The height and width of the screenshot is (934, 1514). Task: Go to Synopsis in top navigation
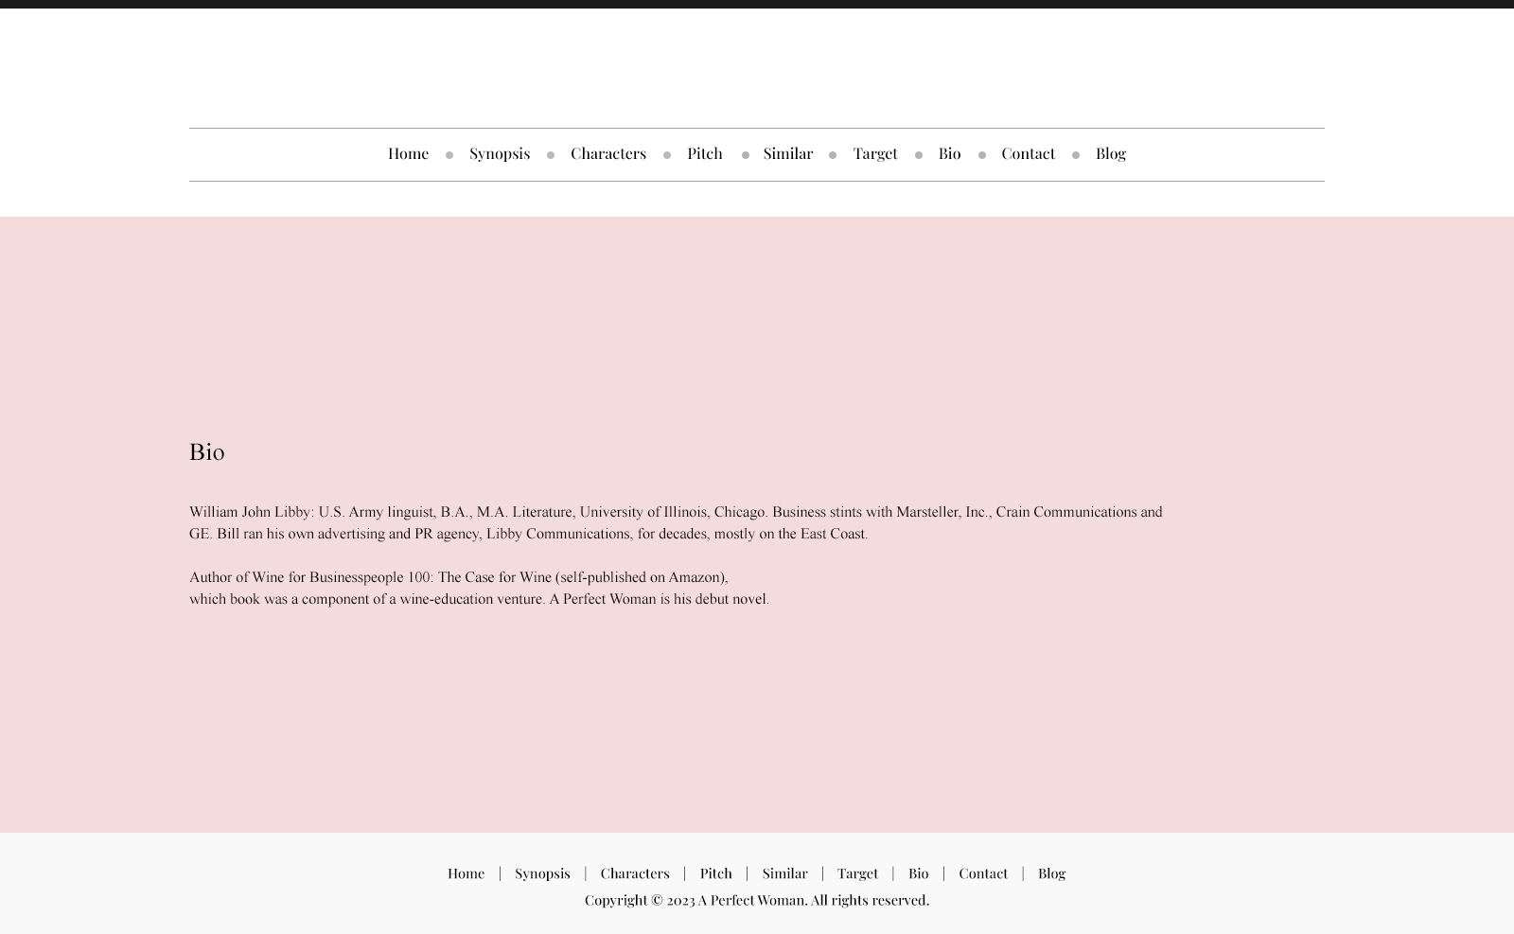coord(499,153)
